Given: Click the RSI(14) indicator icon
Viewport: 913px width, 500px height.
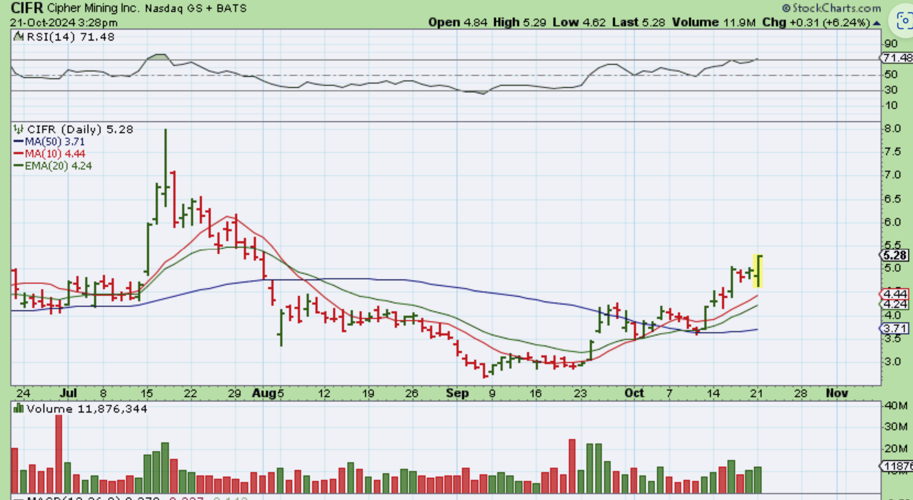Looking at the screenshot, I should click(x=18, y=37).
